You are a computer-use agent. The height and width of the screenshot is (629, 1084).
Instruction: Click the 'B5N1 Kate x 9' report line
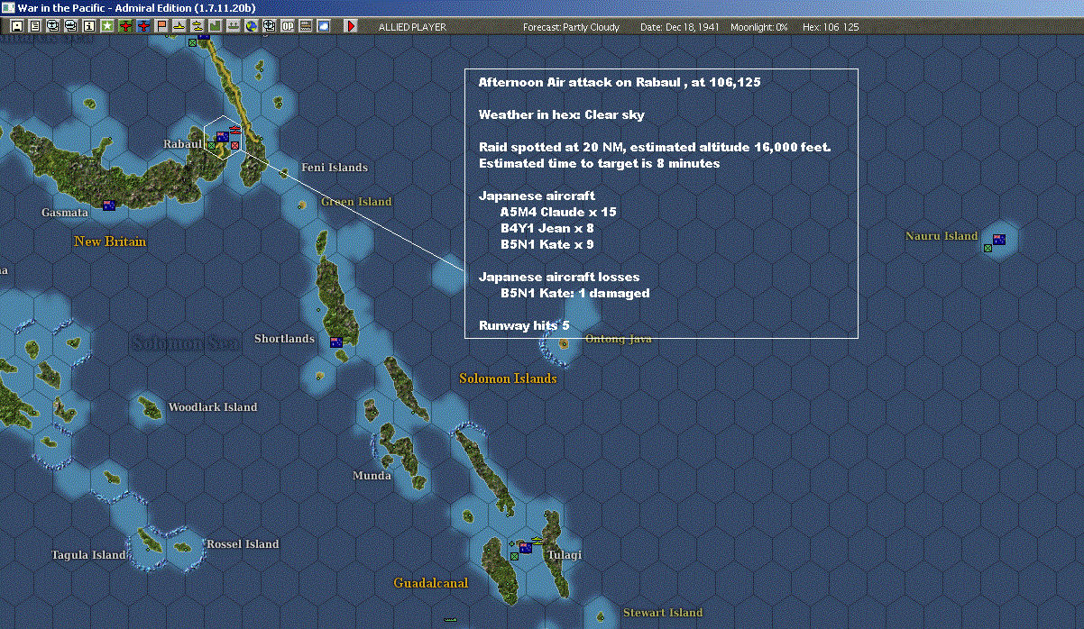tap(547, 244)
